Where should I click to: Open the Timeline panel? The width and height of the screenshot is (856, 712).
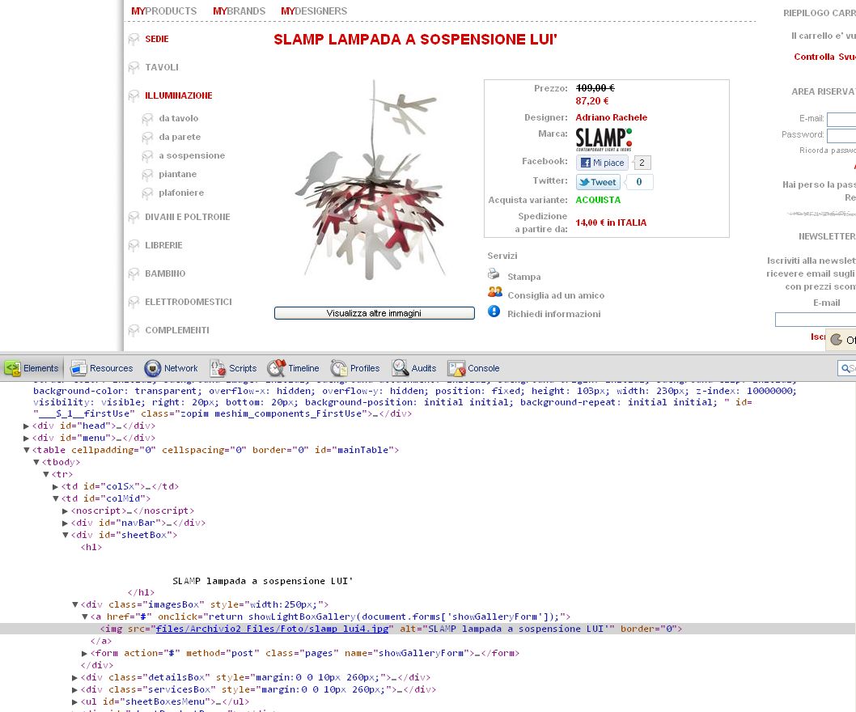tap(293, 369)
